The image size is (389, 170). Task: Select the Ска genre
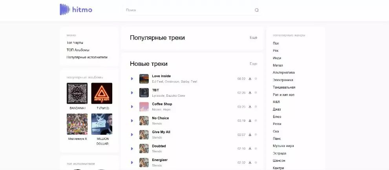276,131
